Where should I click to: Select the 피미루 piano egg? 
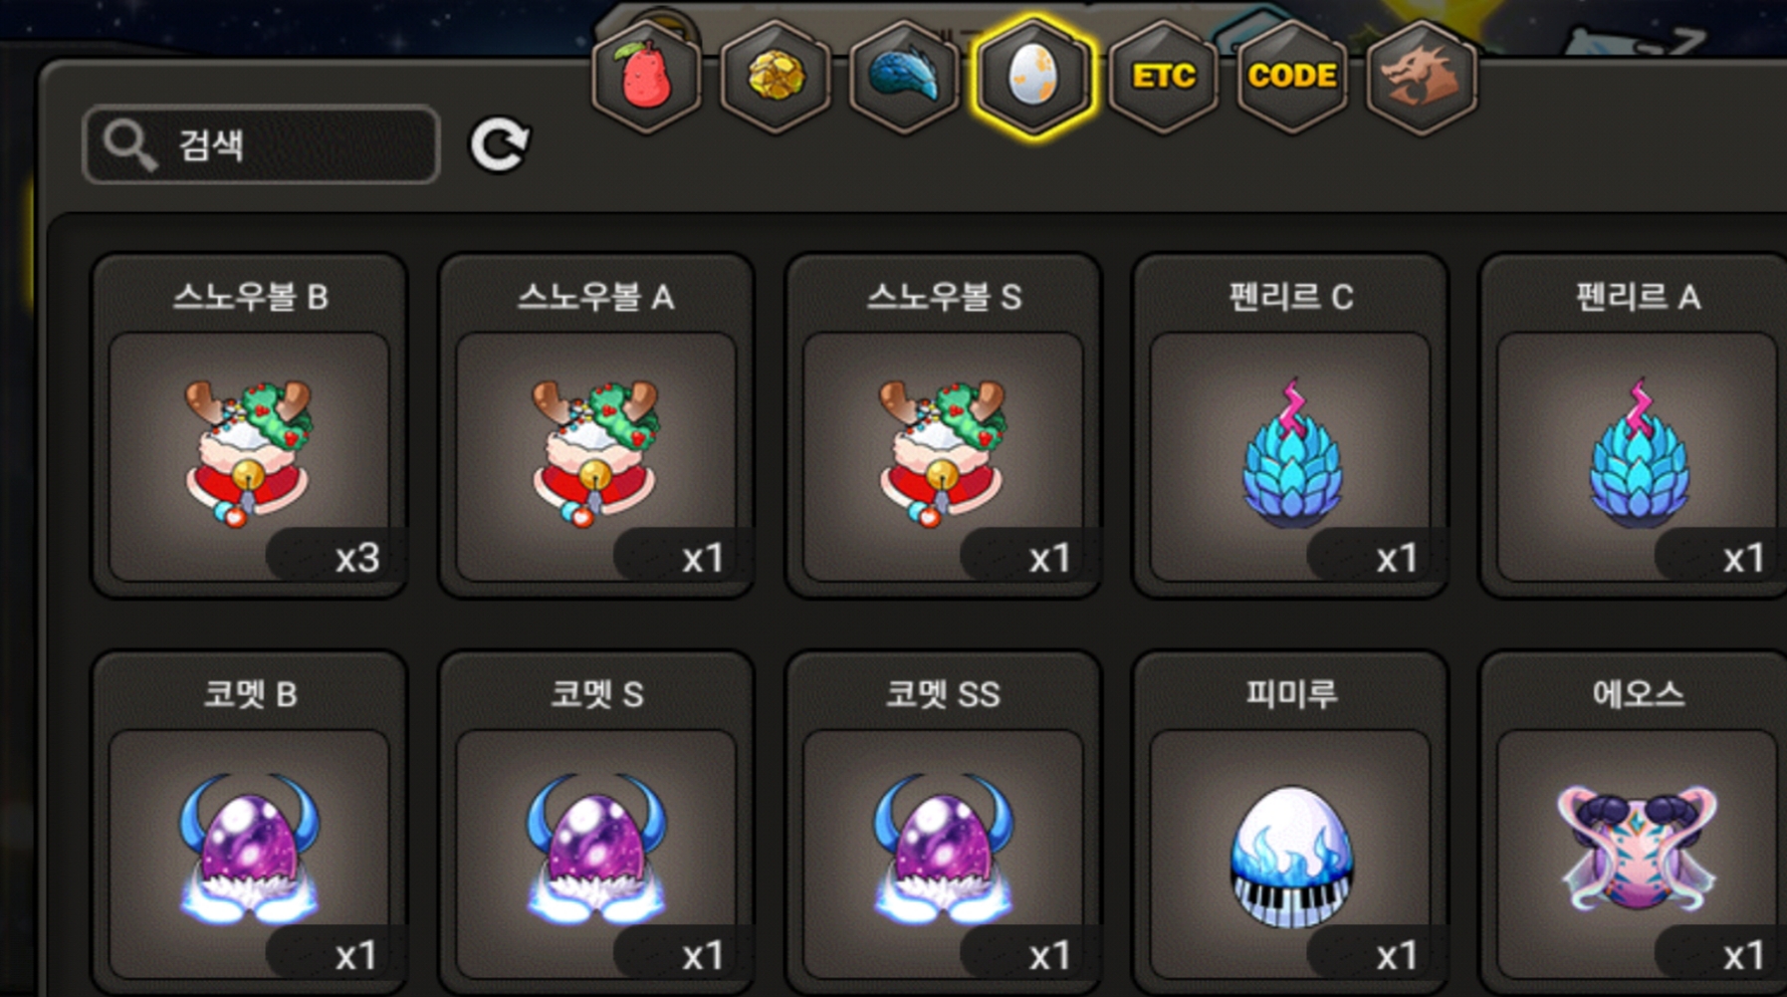1290,824
